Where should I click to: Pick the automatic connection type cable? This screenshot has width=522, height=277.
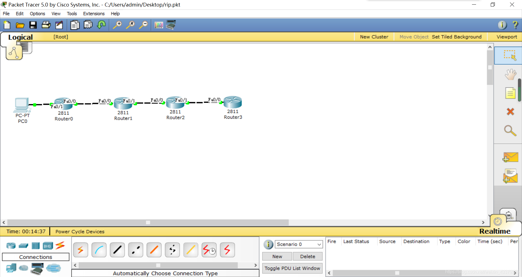tap(80, 250)
